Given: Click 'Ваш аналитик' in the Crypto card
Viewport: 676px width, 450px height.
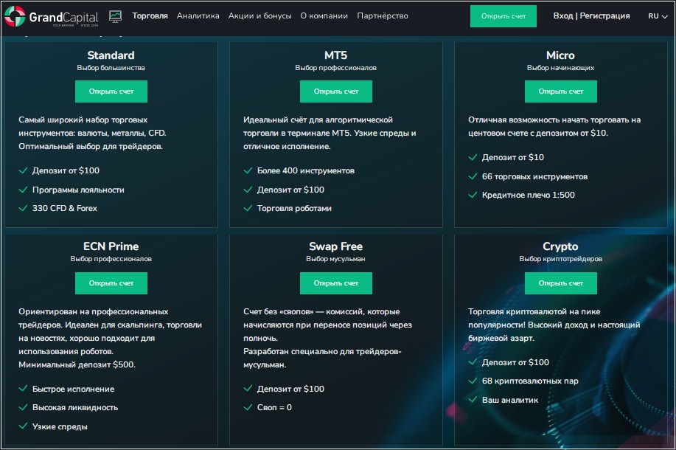Looking at the screenshot, I should 510,400.
